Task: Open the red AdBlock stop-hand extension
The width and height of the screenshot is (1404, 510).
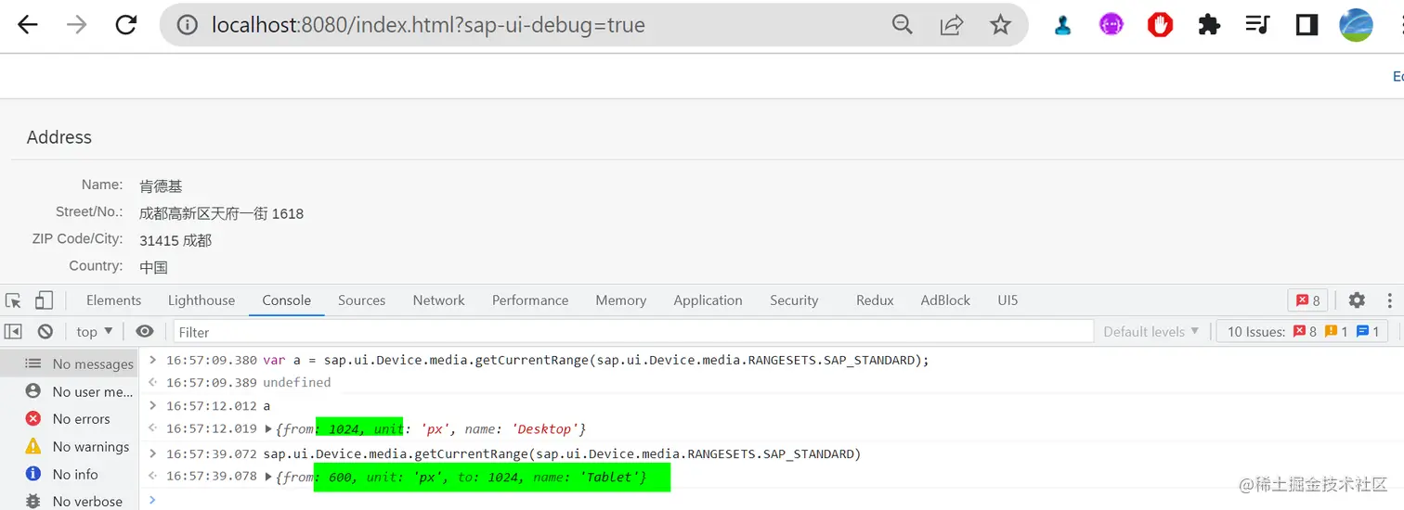Action: point(1160,25)
